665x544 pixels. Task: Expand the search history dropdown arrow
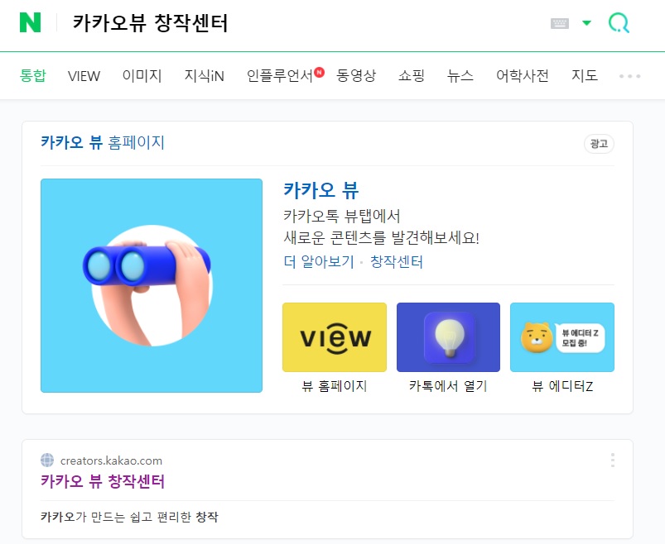(586, 23)
